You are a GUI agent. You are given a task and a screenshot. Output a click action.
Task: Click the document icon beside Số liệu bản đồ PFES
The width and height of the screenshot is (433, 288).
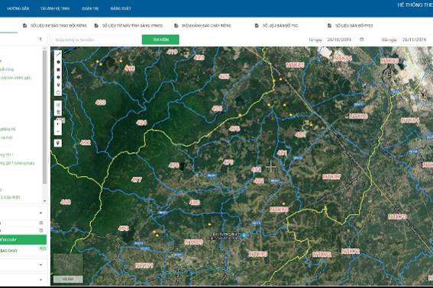coord(329,26)
